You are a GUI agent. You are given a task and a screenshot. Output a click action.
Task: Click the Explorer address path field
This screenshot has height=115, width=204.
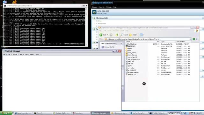tap(147, 39)
